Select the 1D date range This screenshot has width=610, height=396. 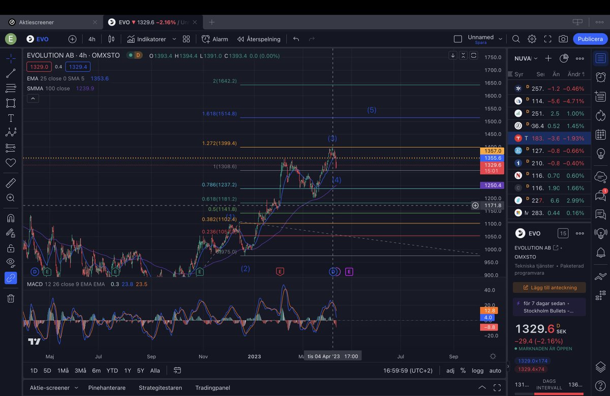click(x=34, y=371)
